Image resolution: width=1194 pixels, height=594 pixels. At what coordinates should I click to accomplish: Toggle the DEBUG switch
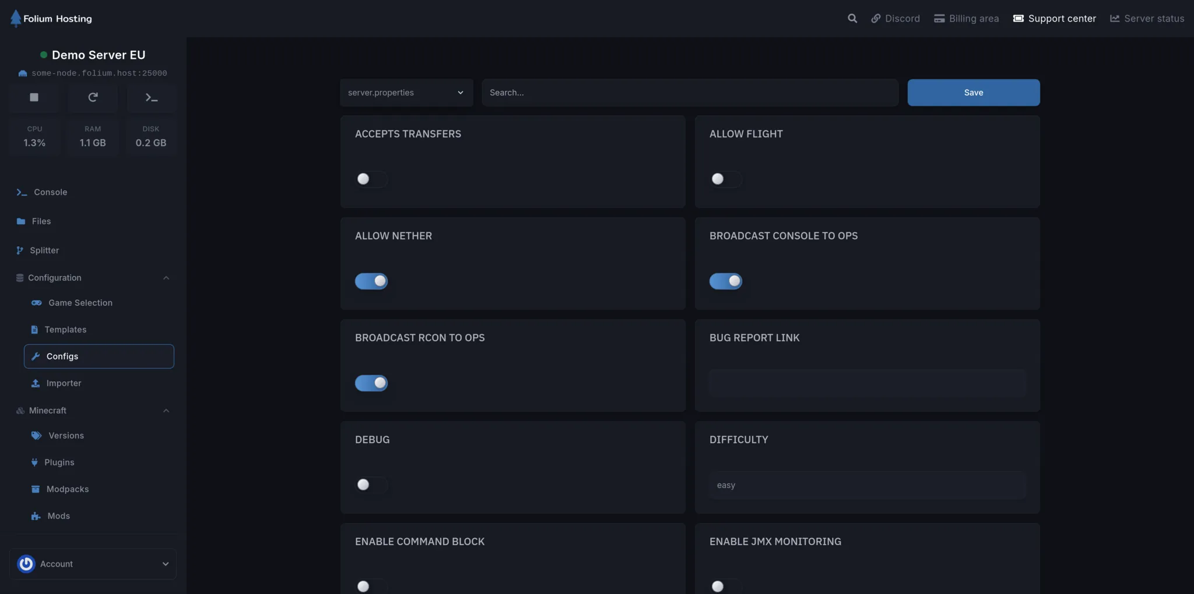coord(371,485)
